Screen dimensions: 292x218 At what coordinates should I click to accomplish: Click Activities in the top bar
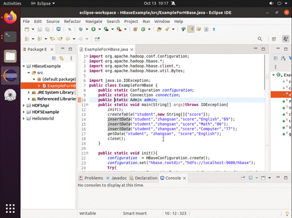[12, 3]
